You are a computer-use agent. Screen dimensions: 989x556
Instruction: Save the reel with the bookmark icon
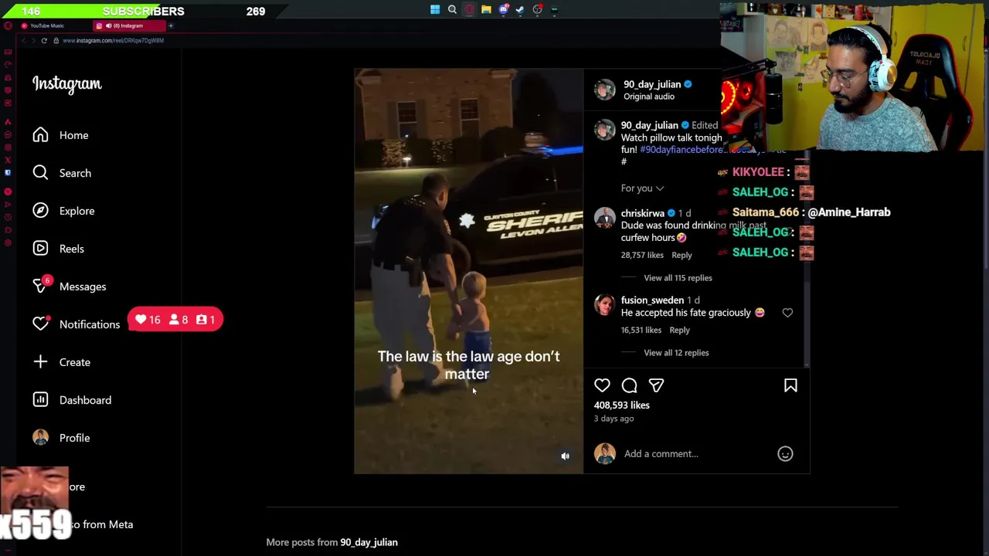click(790, 385)
